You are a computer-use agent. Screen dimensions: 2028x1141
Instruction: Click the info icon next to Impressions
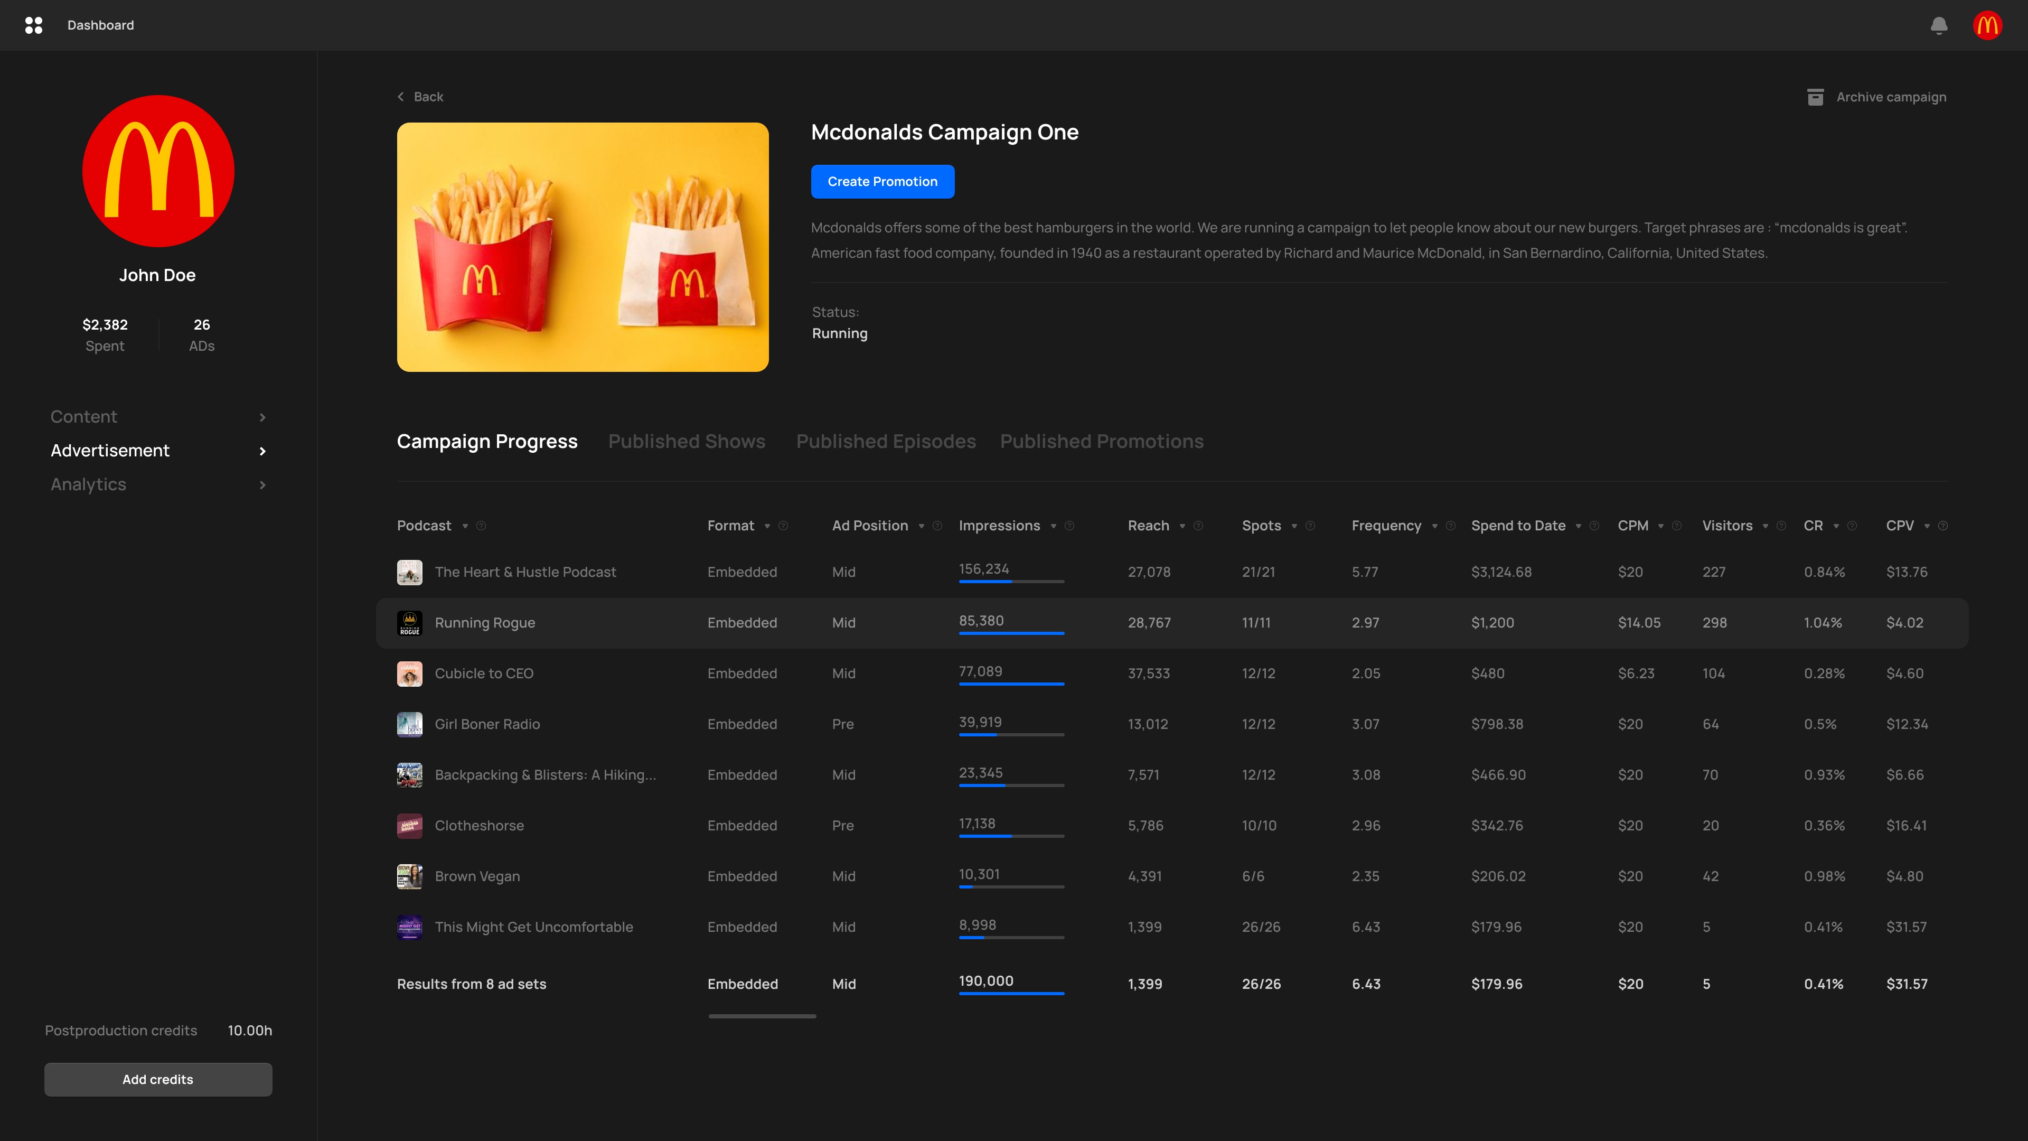[x=1069, y=526]
